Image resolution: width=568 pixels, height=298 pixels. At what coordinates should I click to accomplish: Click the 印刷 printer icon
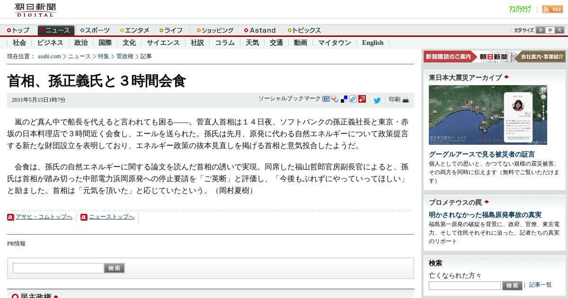[x=406, y=100]
